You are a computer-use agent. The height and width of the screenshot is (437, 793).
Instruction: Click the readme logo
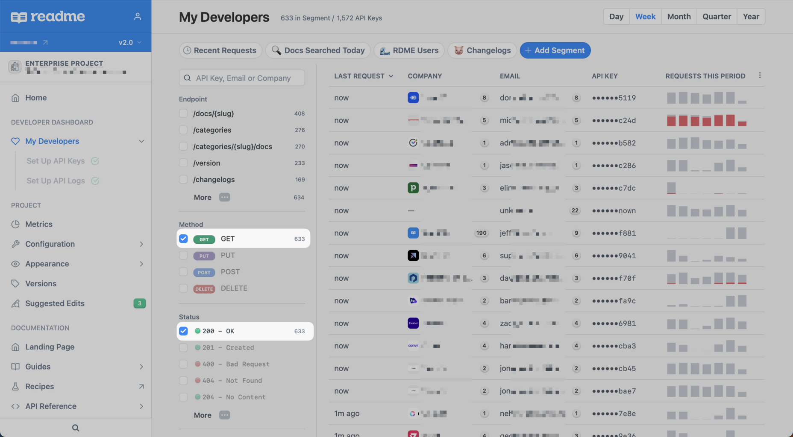pyautogui.click(x=48, y=17)
